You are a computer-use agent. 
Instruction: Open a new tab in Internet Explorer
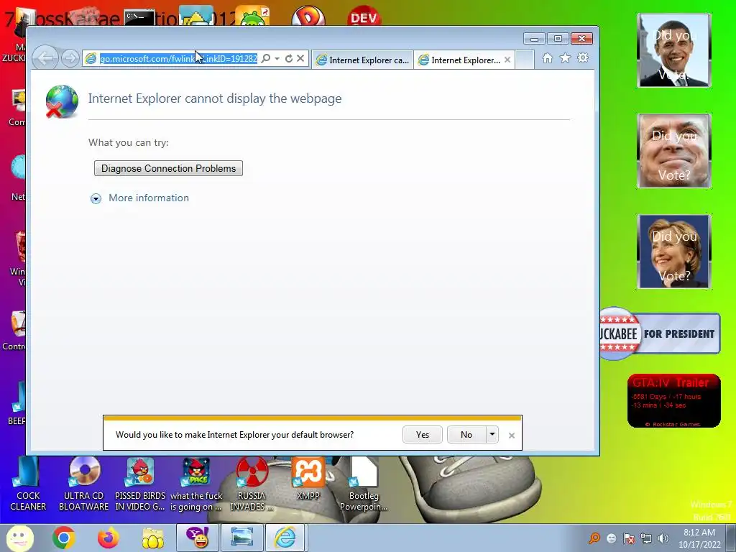coord(525,60)
